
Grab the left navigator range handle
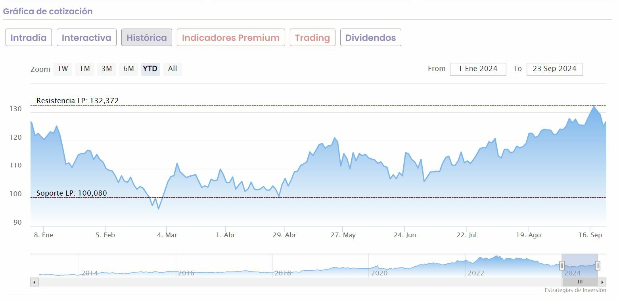coord(562,265)
